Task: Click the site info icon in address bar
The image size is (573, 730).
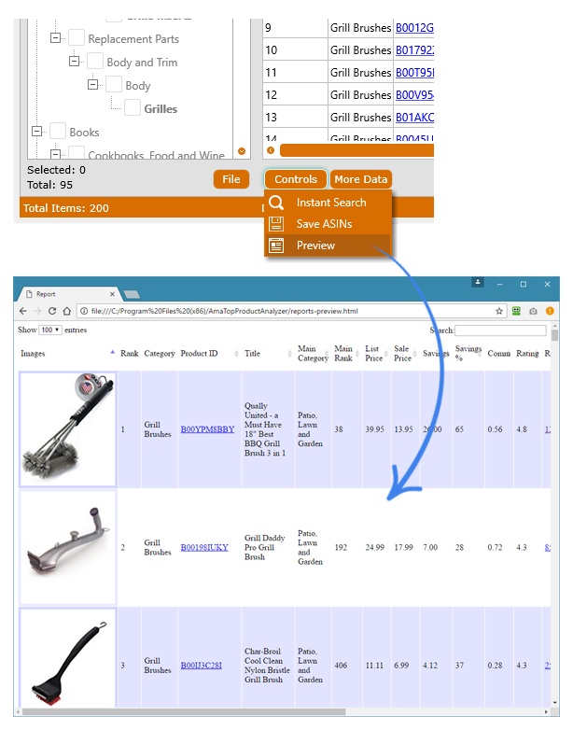Action: pyautogui.click(x=84, y=311)
